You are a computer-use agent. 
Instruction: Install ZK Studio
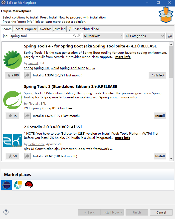pyautogui.click(x=160, y=156)
